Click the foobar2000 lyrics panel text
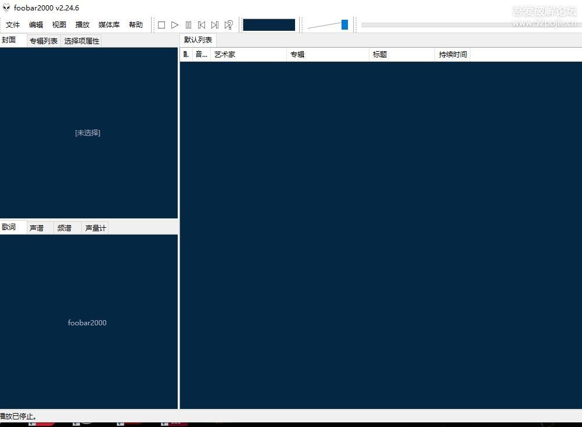The image size is (582, 427). pos(87,322)
